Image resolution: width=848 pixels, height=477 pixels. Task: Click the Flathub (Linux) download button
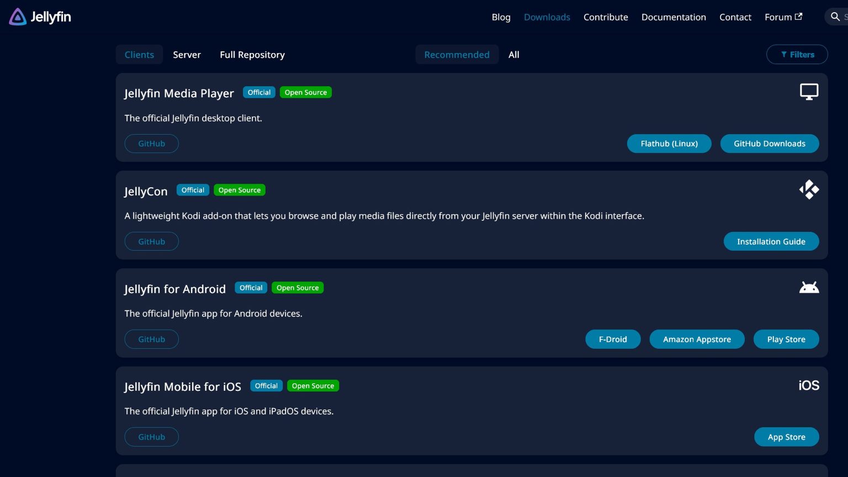pos(669,144)
